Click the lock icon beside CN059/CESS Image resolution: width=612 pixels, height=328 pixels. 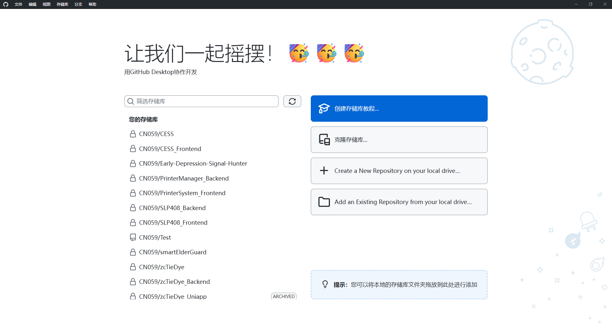(133, 134)
